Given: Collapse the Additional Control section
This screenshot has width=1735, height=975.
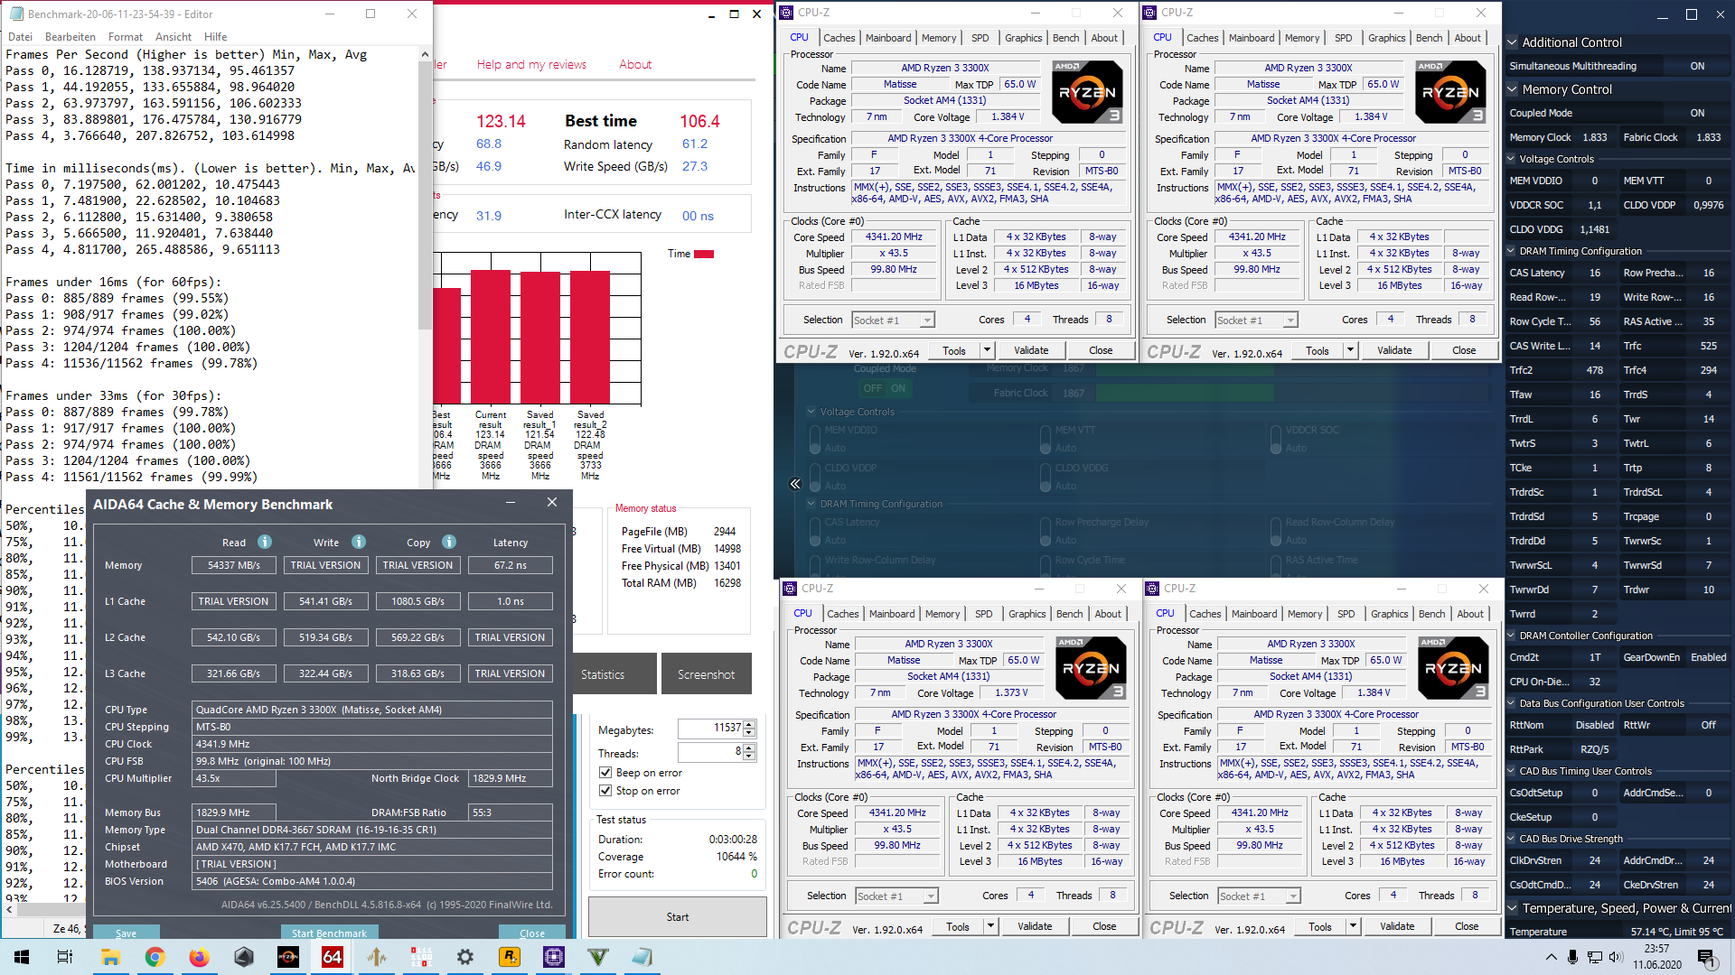Looking at the screenshot, I should (1513, 42).
